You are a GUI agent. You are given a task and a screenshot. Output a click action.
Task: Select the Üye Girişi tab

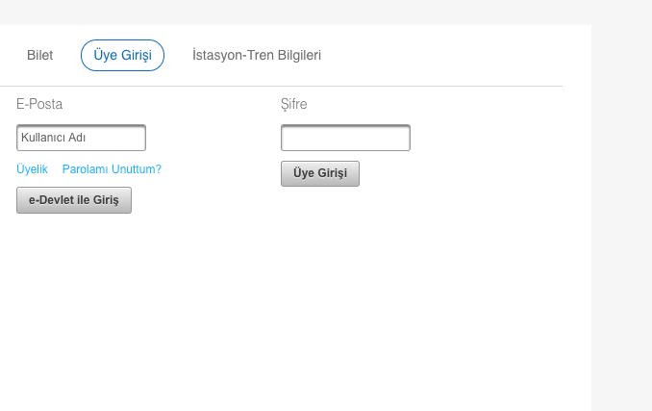tap(122, 56)
